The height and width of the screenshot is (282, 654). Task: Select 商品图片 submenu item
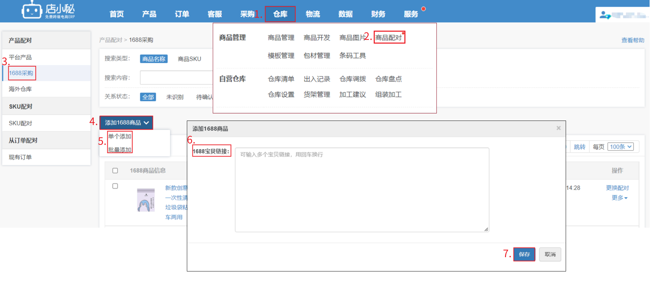click(352, 37)
